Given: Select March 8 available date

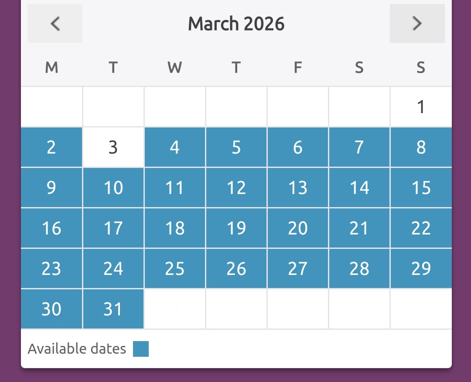Looking at the screenshot, I should pos(421,147).
